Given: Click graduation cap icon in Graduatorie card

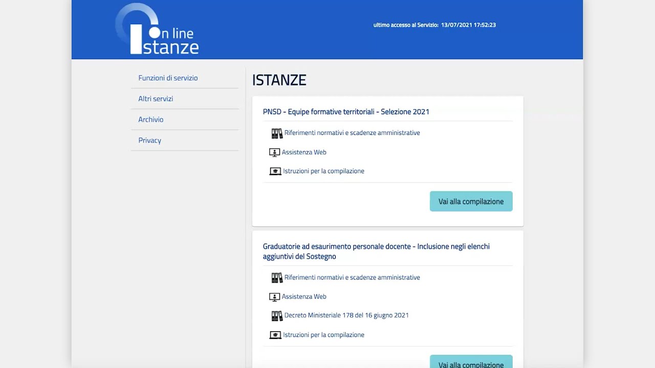Looking at the screenshot, I should [275, 335].
